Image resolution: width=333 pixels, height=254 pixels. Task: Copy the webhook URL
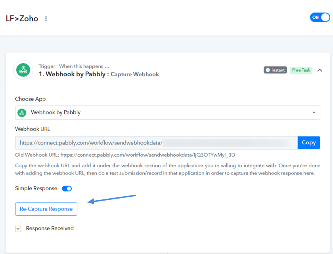click(x=309, y=143)
